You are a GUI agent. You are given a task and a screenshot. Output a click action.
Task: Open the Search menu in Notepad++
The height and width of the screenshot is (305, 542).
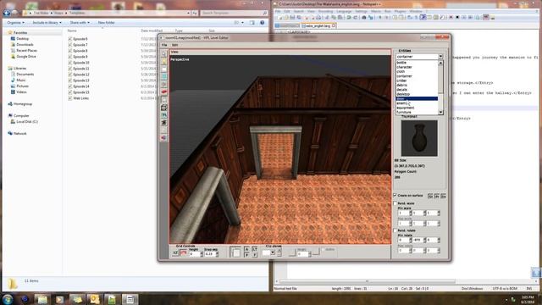tap(298, 11)
